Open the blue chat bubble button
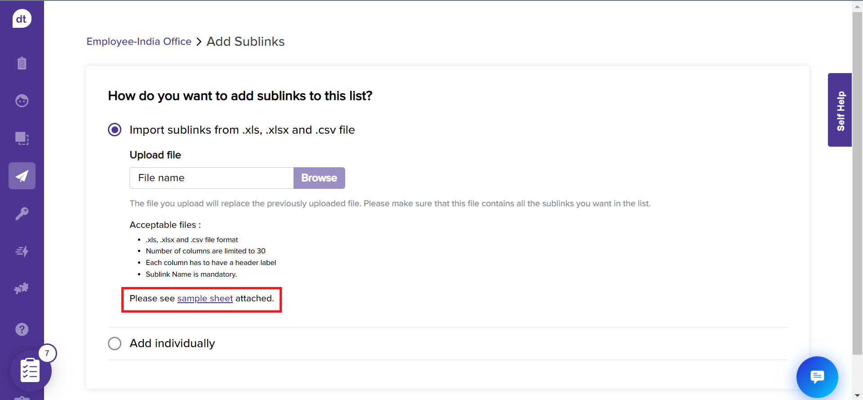Viewport: 863px width, 400px height. click(x=817, y=377)
